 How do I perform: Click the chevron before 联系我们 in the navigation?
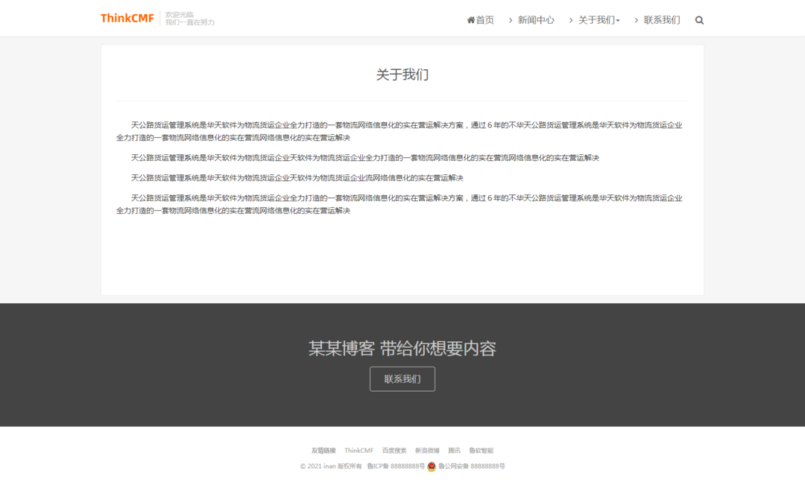point(636,20)
